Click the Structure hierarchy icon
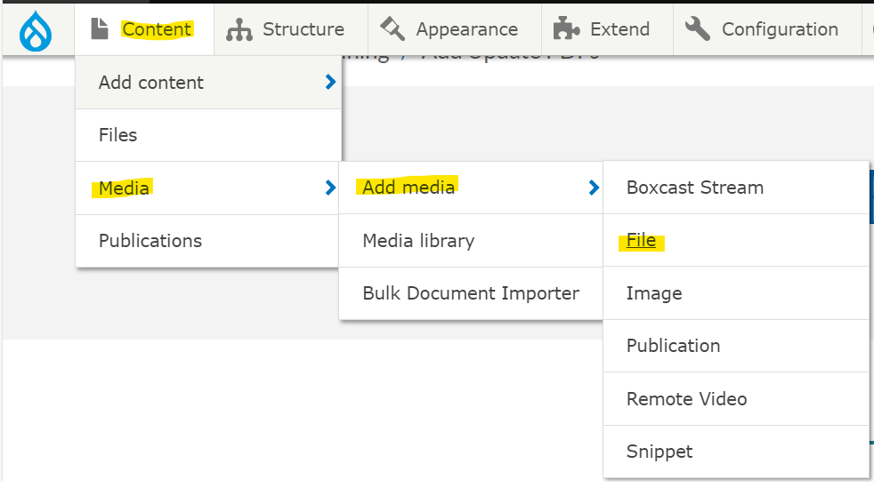Screen dimensions: 874x488 (239, 29)
